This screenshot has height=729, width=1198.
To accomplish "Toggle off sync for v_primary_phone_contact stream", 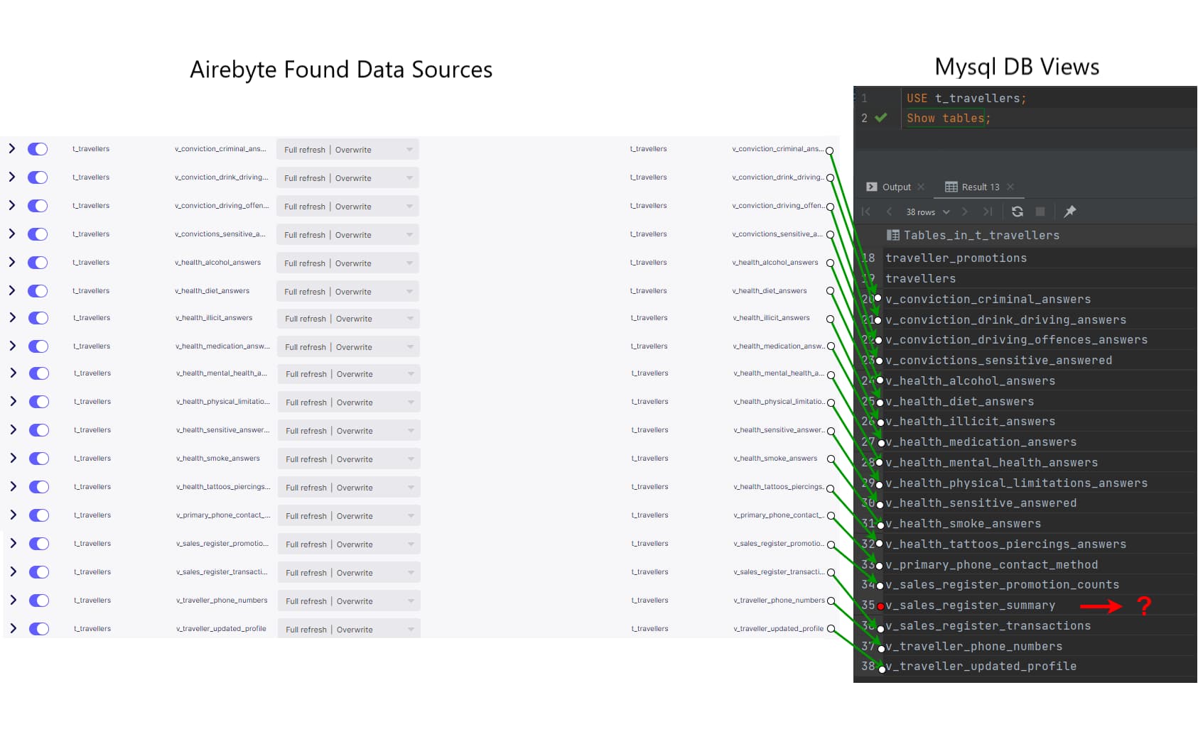I will coord(39,515).
